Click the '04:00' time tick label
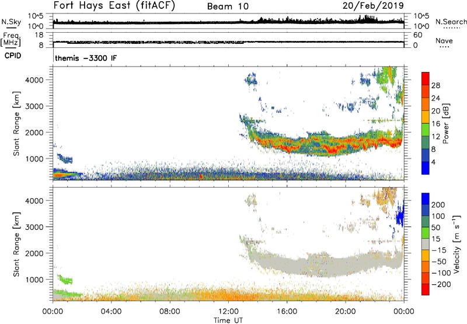This screenshot has width=467, height=324. [x=111, y=312]
